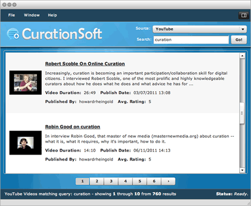Click the Video Duration 26:49 value
251x206 pixels.
[90, 92]
